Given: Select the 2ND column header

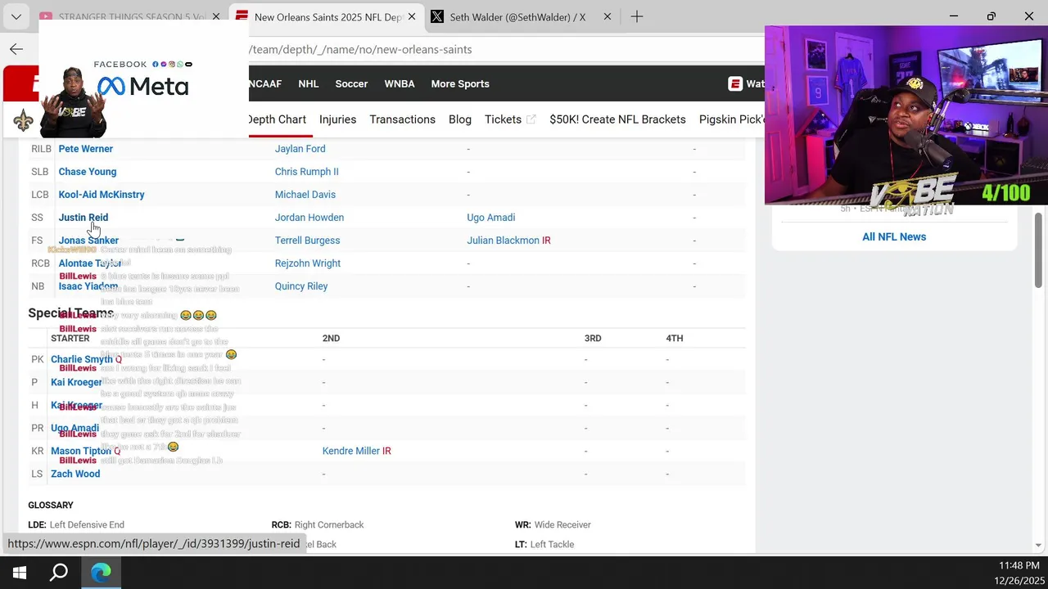Looking at the screenshot, I should 331,338.
